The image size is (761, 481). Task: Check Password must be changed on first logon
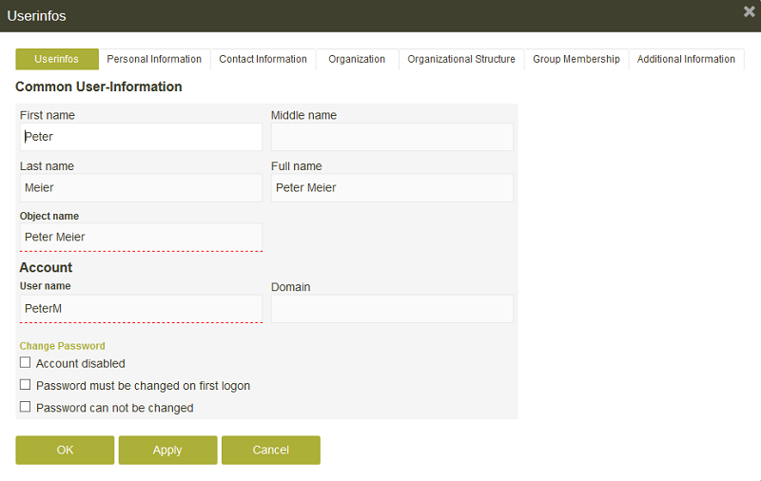[26, 385]
